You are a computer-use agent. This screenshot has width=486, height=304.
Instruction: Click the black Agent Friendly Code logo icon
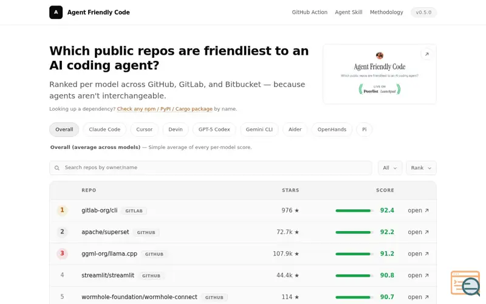(x=56, y=12)
